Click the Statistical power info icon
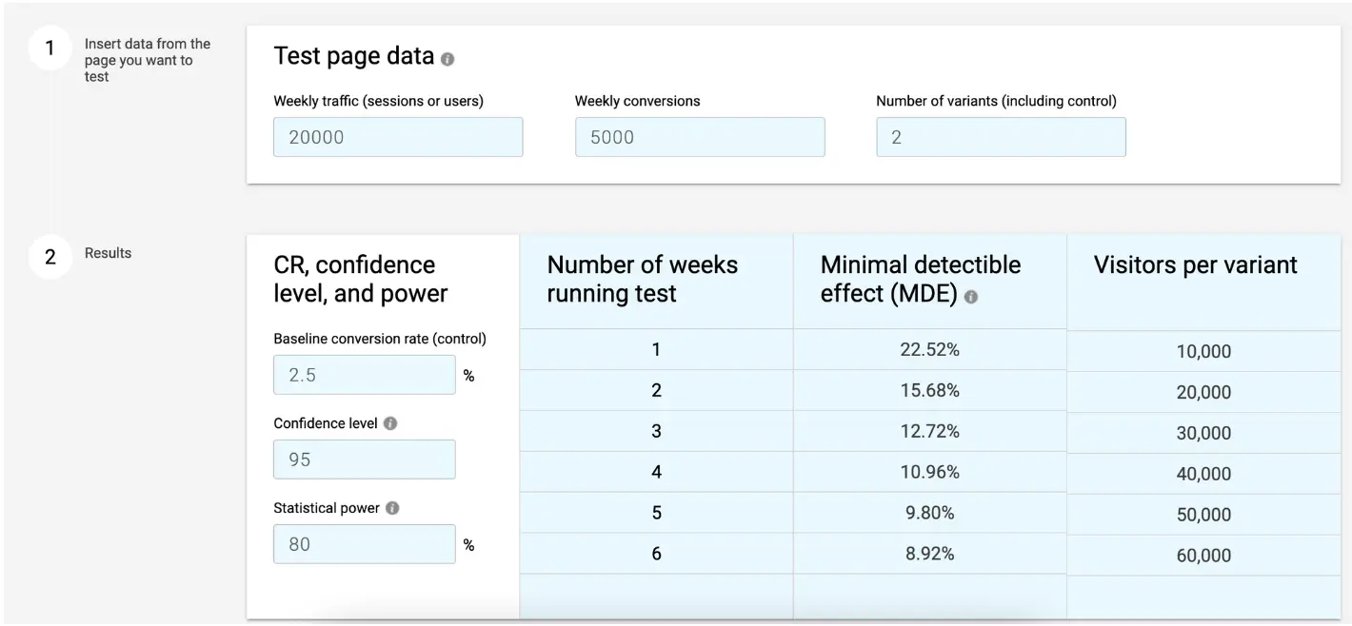This screenshot has width=1352, height=626. click(x=392, y=508)
